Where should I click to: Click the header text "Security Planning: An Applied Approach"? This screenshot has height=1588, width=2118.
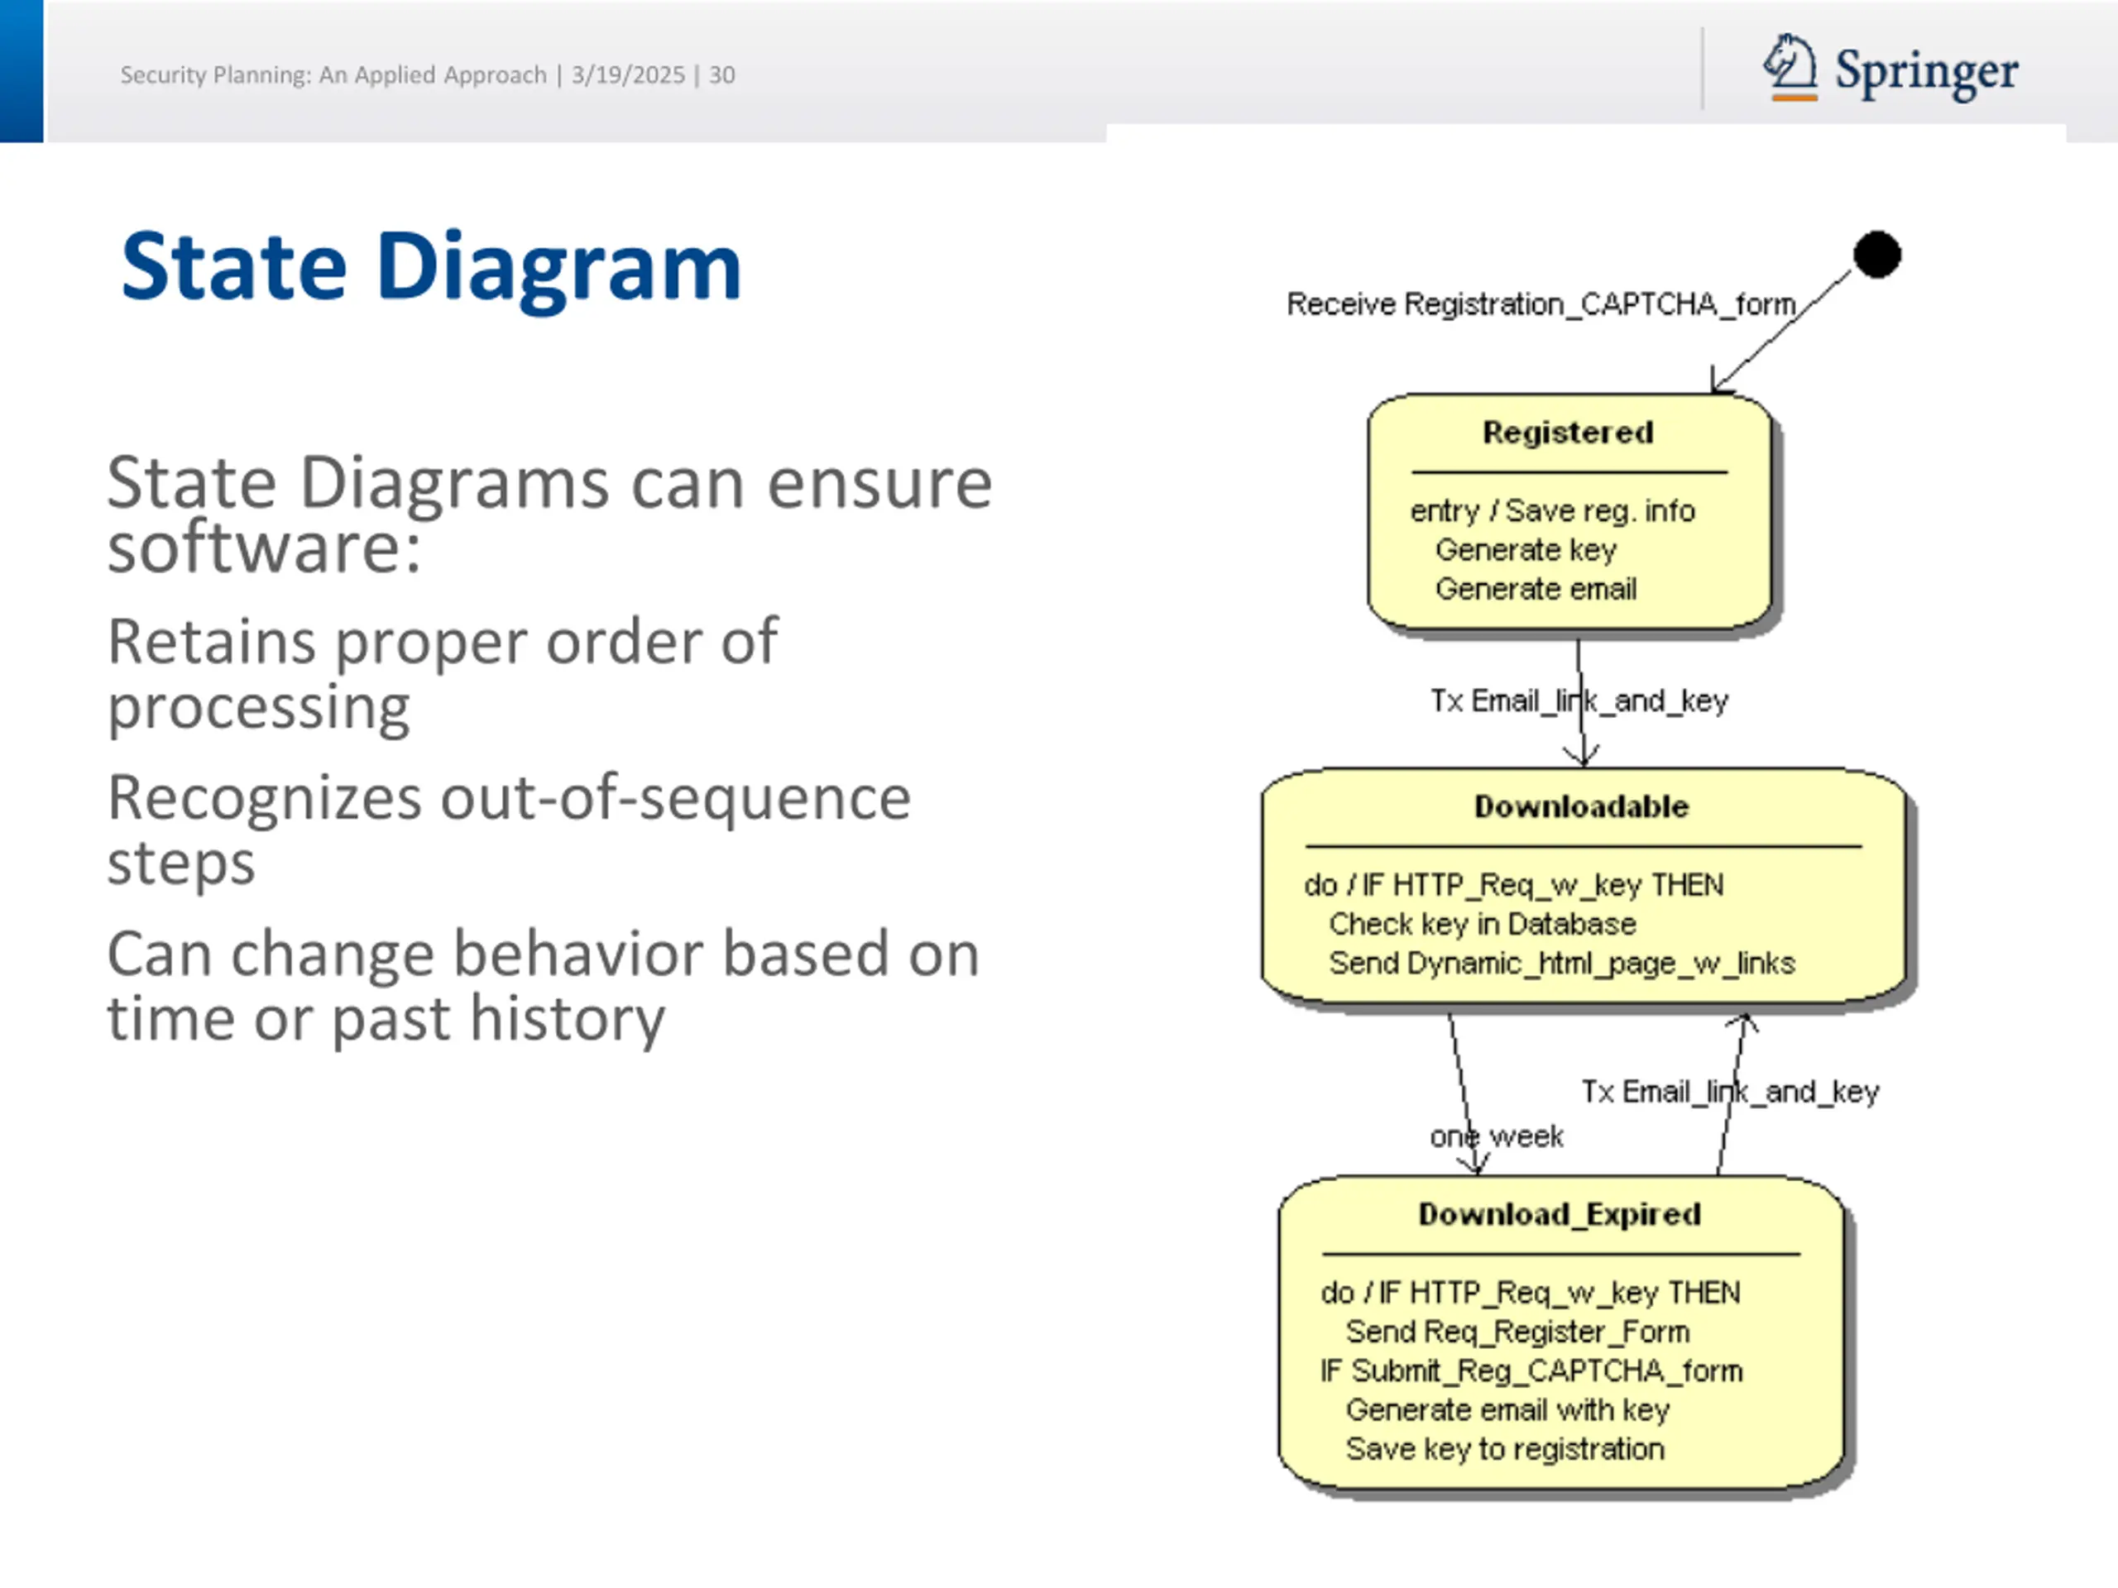tap(333, 74)
